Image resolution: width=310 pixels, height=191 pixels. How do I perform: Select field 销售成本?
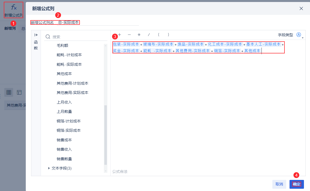64,140
